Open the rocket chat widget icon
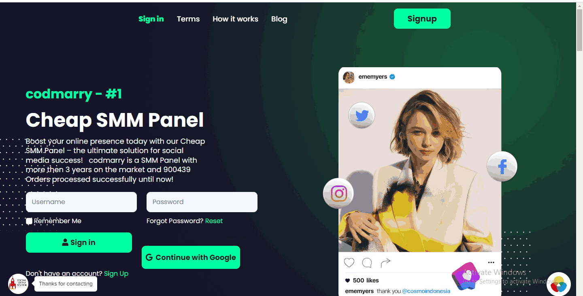Image resolution: width=583 pixels, height=296 pixels. (x=18, y=284)
